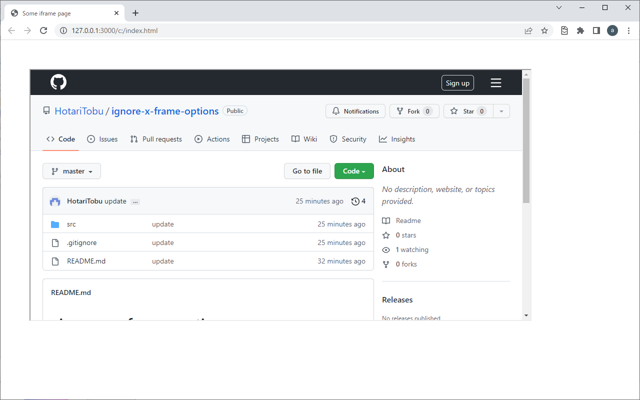The width and height of the screenshot is (640, 400).
Task: Click HotariTobu's avatar in the commit row
Action: click(x=55, y=201)
